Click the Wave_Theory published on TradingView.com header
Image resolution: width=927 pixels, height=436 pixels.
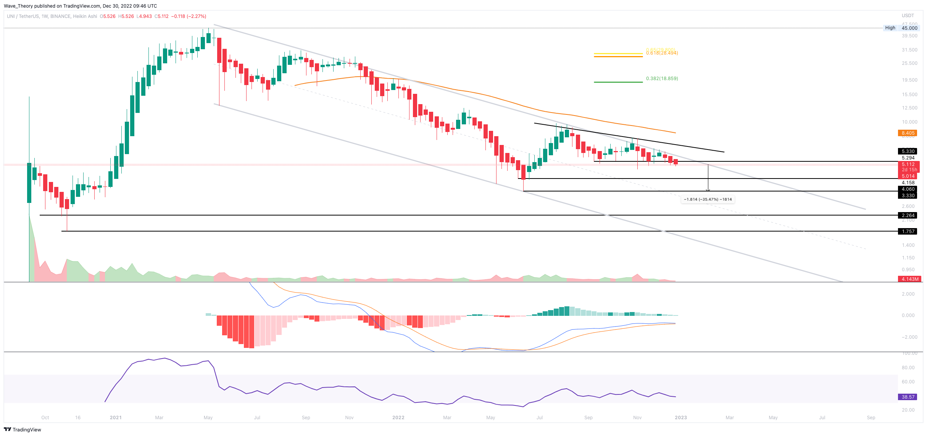[x=80, y=6]
